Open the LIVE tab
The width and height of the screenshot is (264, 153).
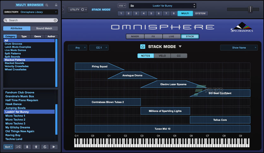click(171, 36)
